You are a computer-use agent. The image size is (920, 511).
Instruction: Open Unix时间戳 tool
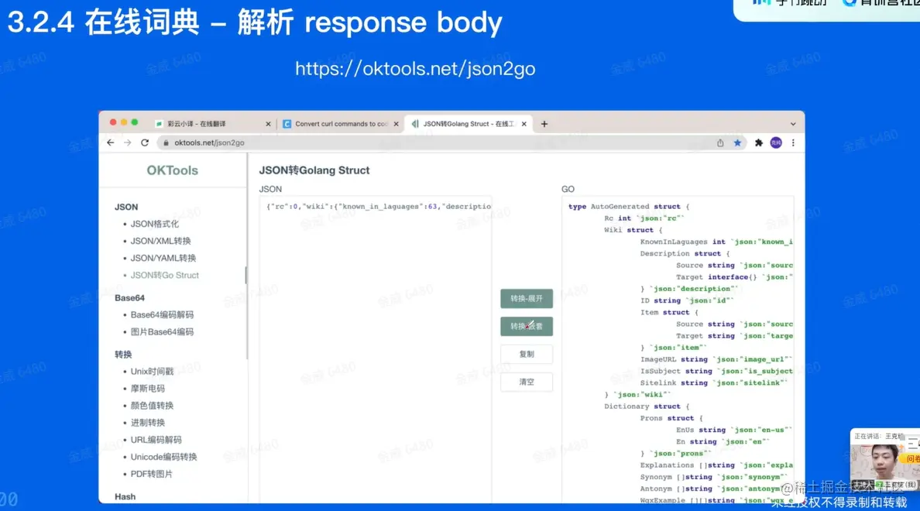[x=152, y=371]
